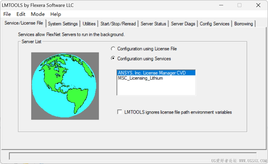Click the status bar field at bottom
Viewport: 268px width, 164px height.
point(133,156)
